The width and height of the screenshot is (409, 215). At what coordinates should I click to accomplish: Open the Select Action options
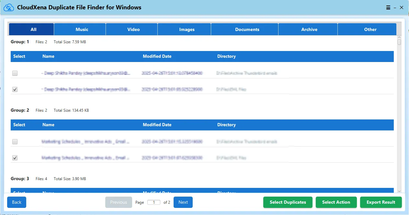tap(336, 202)
